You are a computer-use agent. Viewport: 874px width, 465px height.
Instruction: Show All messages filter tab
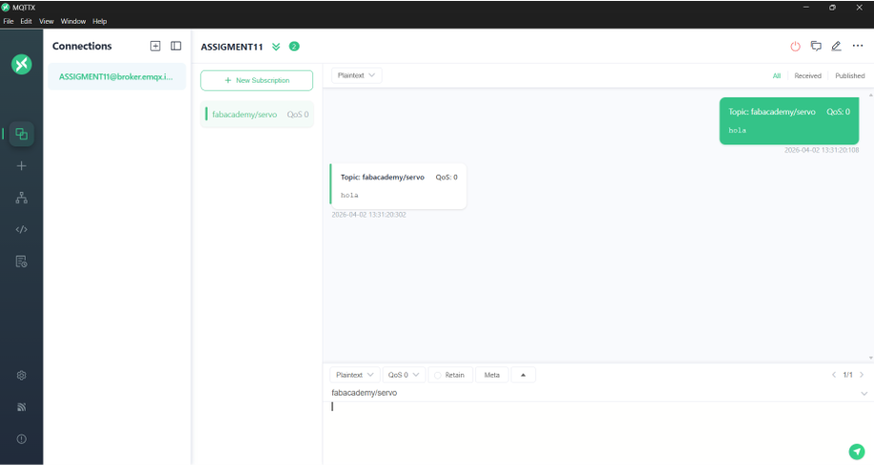(x=777, y=76)
